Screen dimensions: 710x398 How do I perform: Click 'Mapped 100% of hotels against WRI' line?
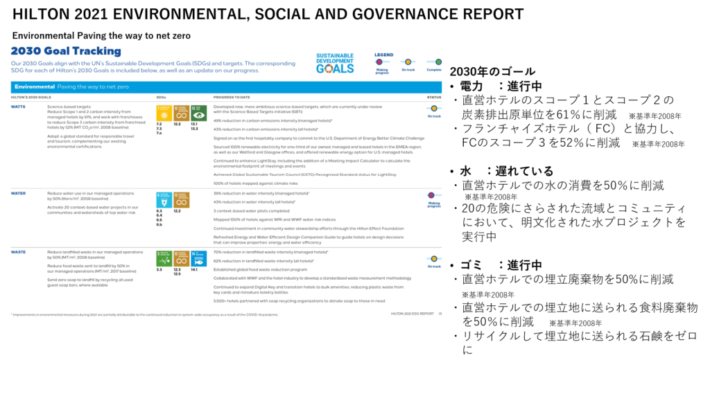click(275, 220)
